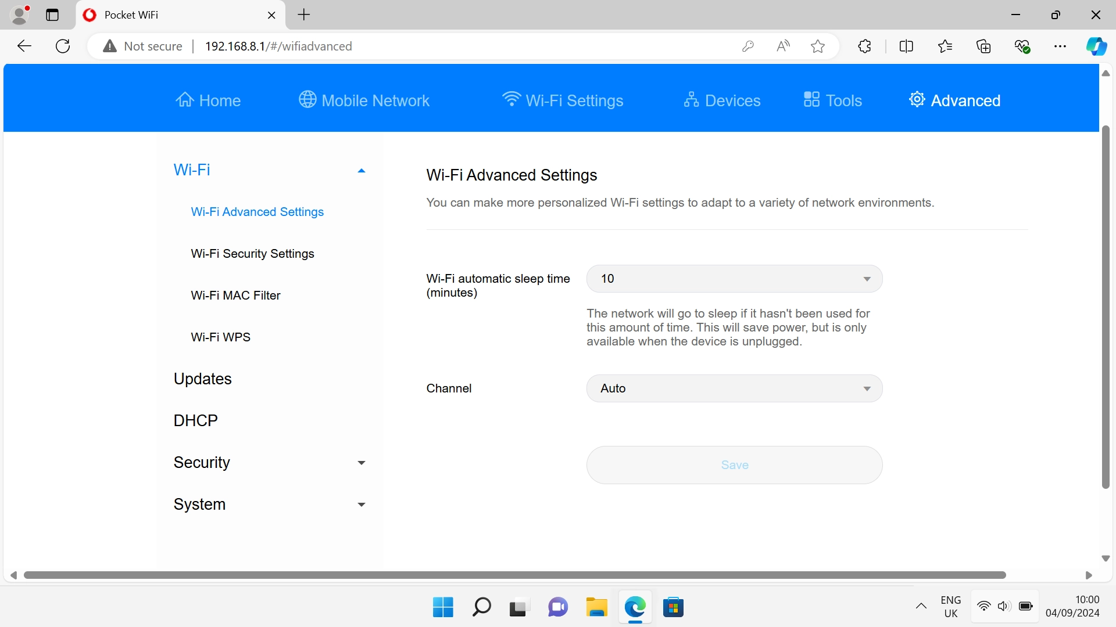Viewport: 1116px width, 627px height.
Task: Click the Wi-Fi Settings signal icon
Action: point(512,99)
